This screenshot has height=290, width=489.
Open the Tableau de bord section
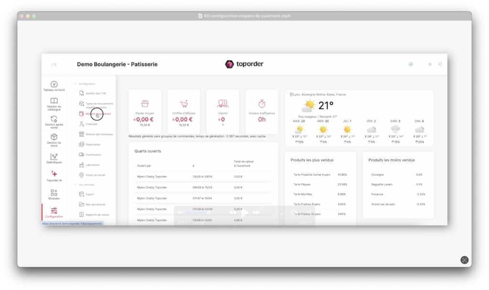point(54,86)
